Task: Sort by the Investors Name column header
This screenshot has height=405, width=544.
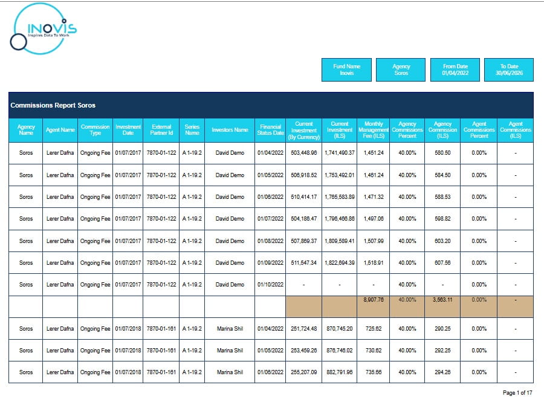Action: tap(230, 130)
